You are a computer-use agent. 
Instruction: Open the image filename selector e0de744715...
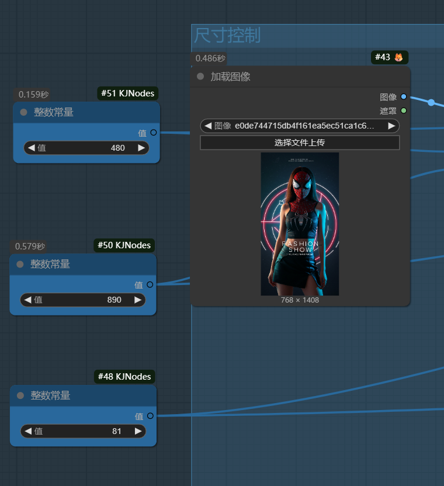pos(300,126)
